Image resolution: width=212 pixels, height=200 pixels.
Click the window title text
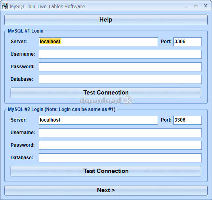pos(47,7)
